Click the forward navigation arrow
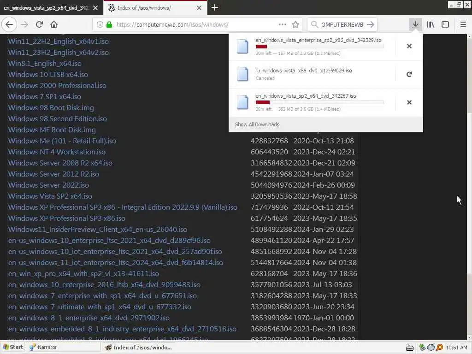 tap(25, 25)
